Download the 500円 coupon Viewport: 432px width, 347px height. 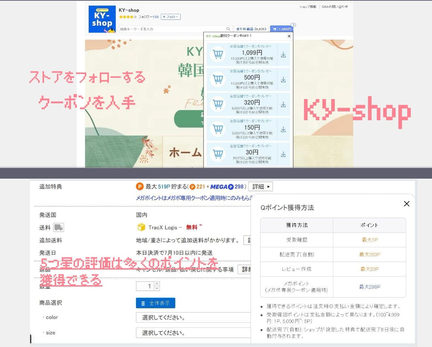(x=283, y=80)
